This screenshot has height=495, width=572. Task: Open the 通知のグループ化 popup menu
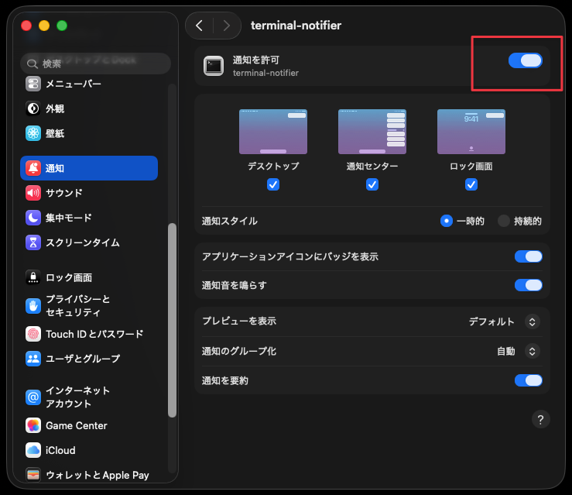(x=532, y=351)
